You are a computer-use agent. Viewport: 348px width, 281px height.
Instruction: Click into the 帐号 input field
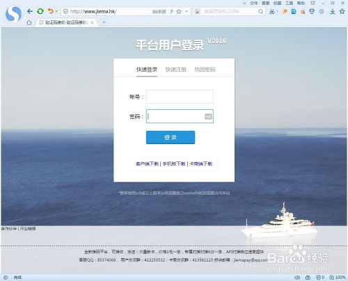pyautogui.click(x=180, y=97)
